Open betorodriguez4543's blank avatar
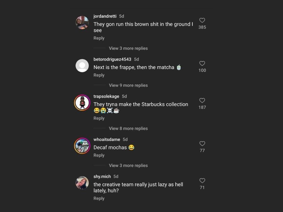The height and width of the screenshot is (212, 283). click(x=82, y=66)
